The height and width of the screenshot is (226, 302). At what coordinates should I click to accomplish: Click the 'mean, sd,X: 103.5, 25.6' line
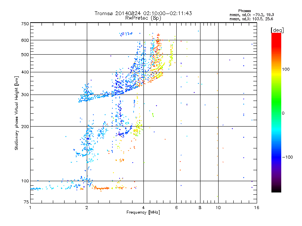(251, 19)
